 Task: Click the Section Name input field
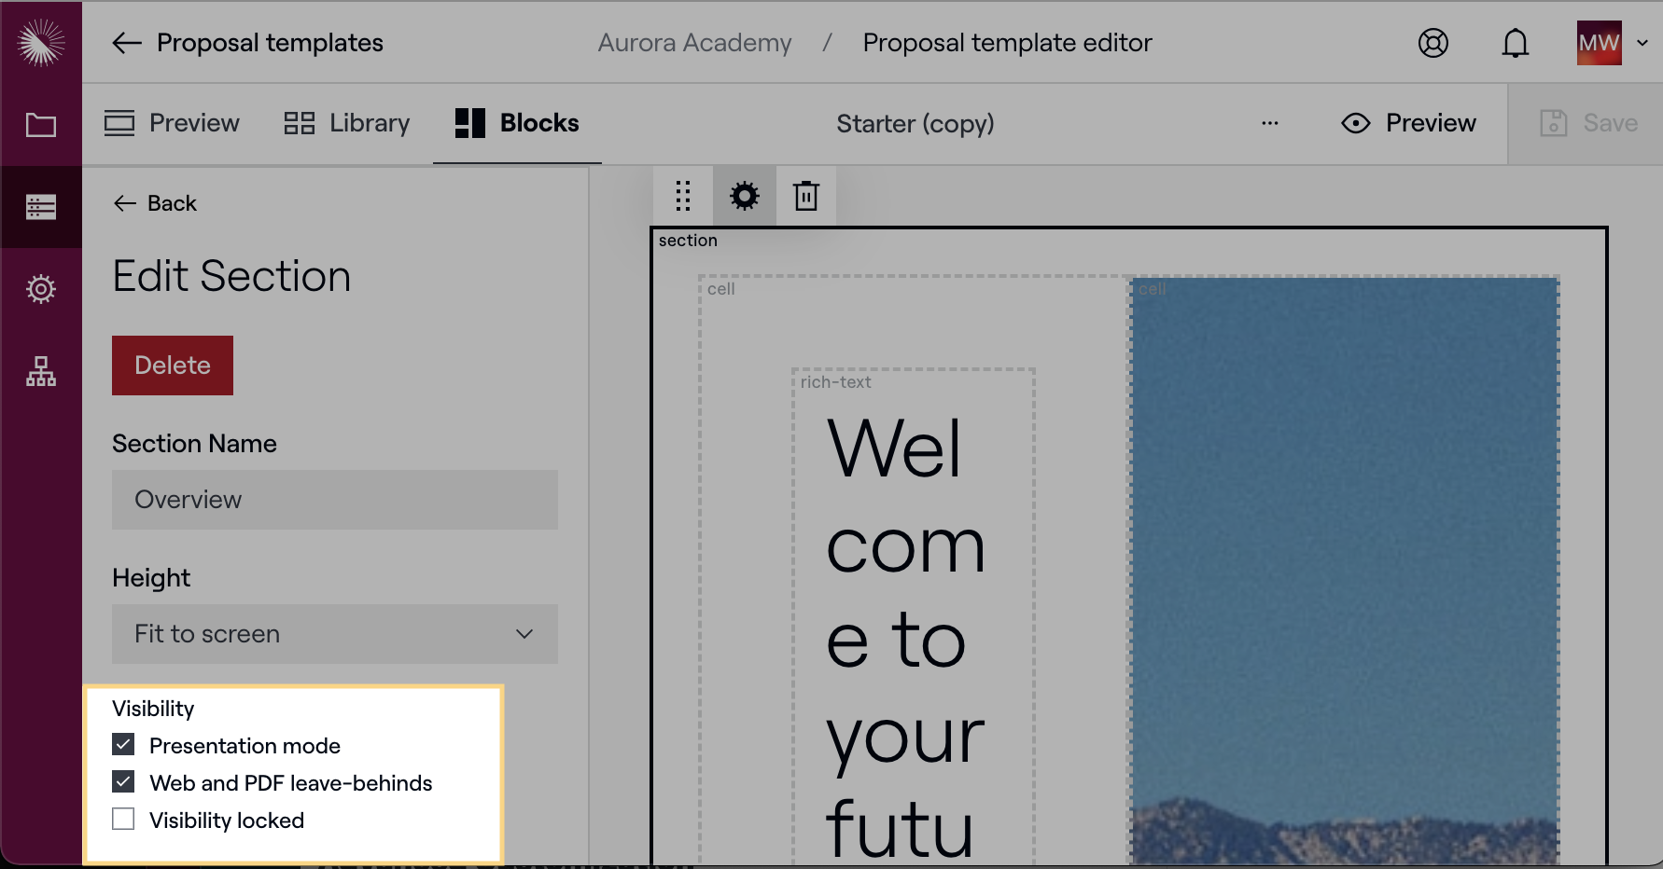(334, 500)
